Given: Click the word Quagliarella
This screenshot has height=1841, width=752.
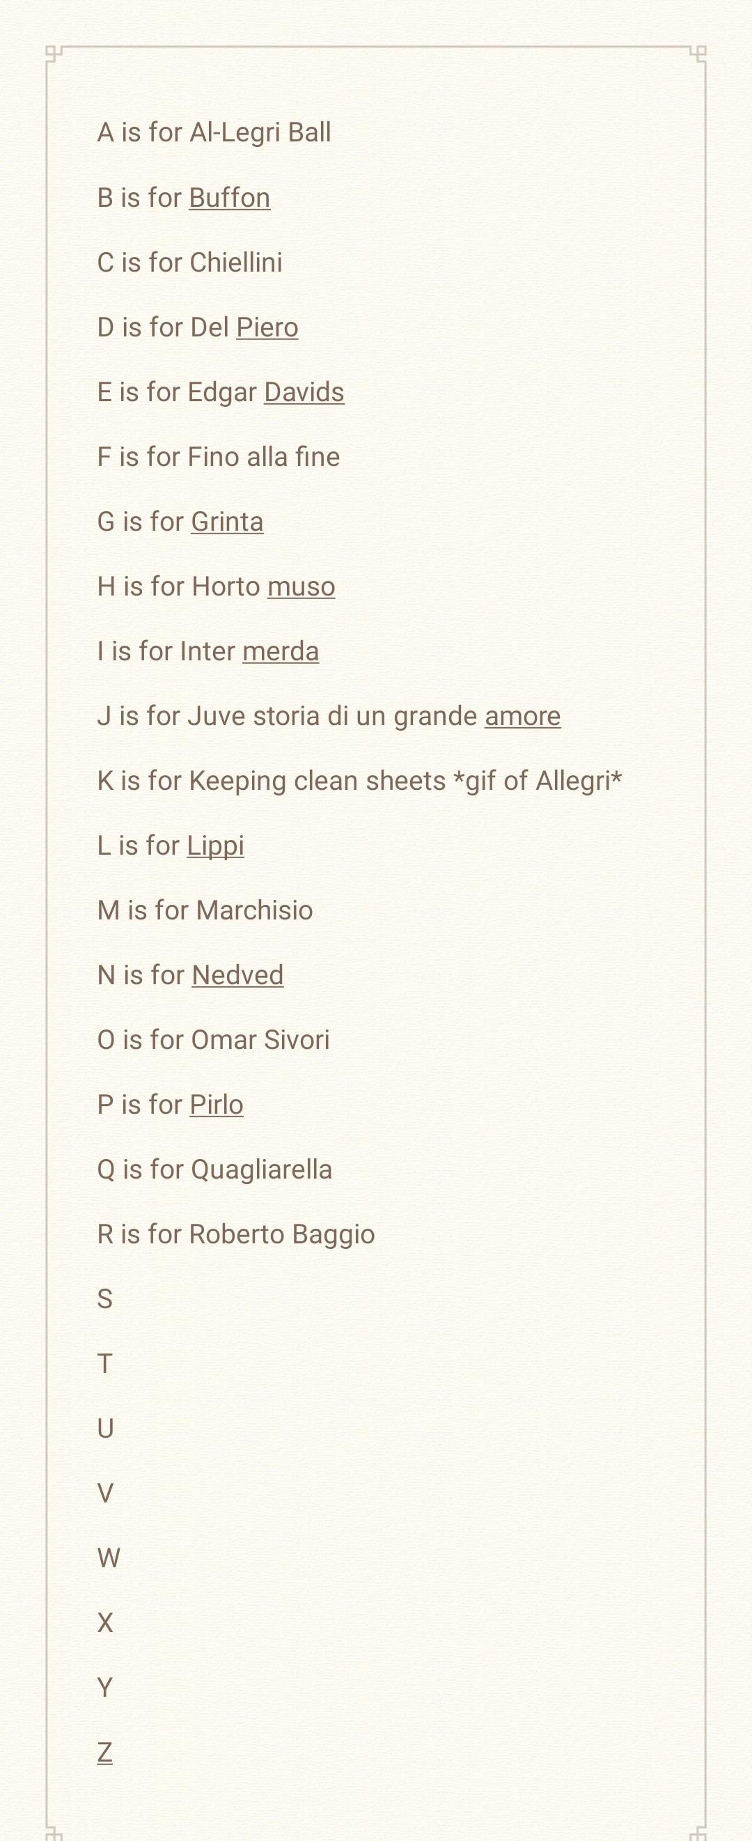Looking at the screenshot, I should pyautogui.click(x=261, y=1170).
